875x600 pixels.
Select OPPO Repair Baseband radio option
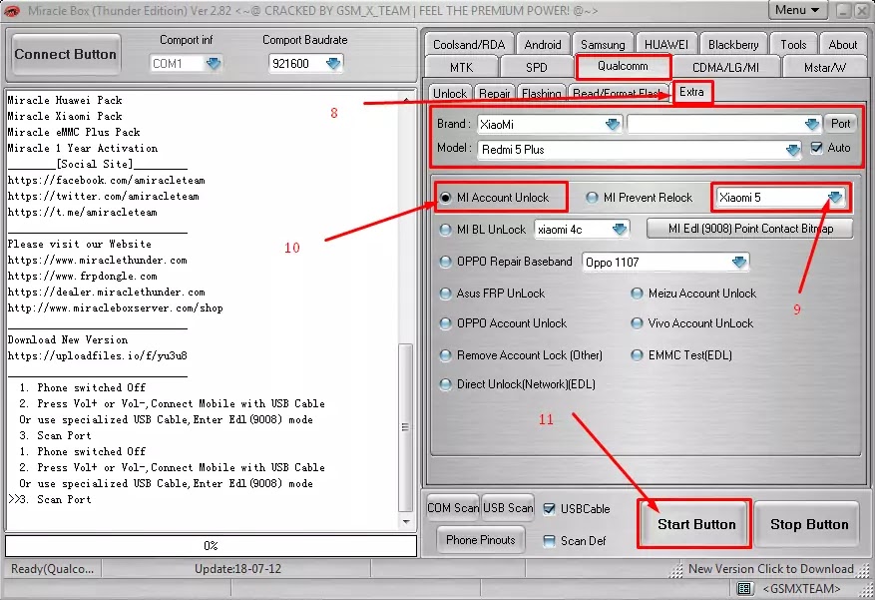tap(445, 262)
